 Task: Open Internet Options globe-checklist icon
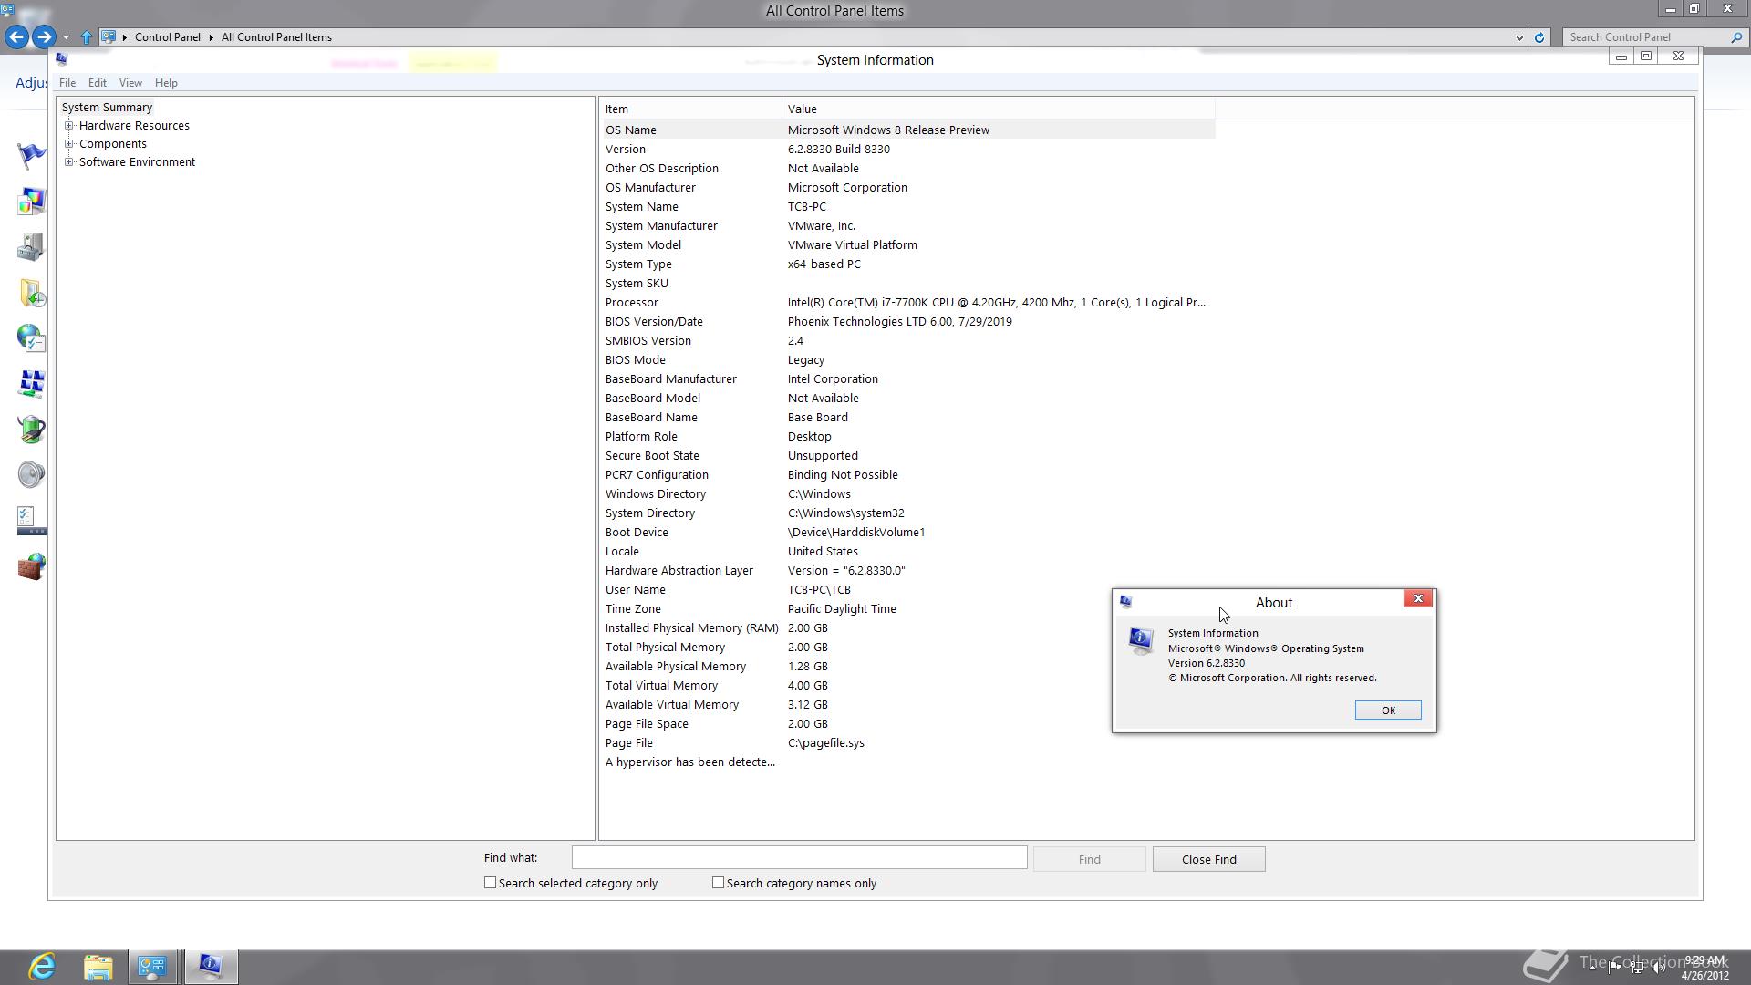(x=31, y=338)
